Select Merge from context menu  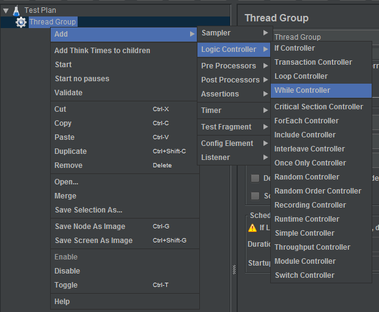[125, 196]
